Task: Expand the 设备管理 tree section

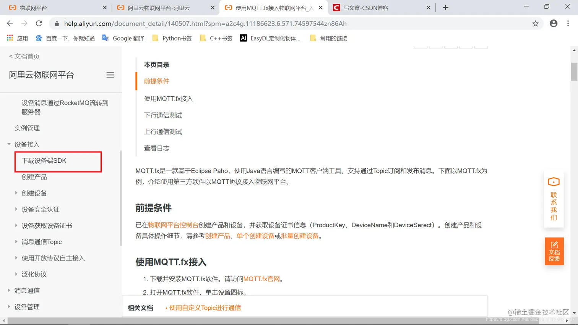Action: (9, 307)
